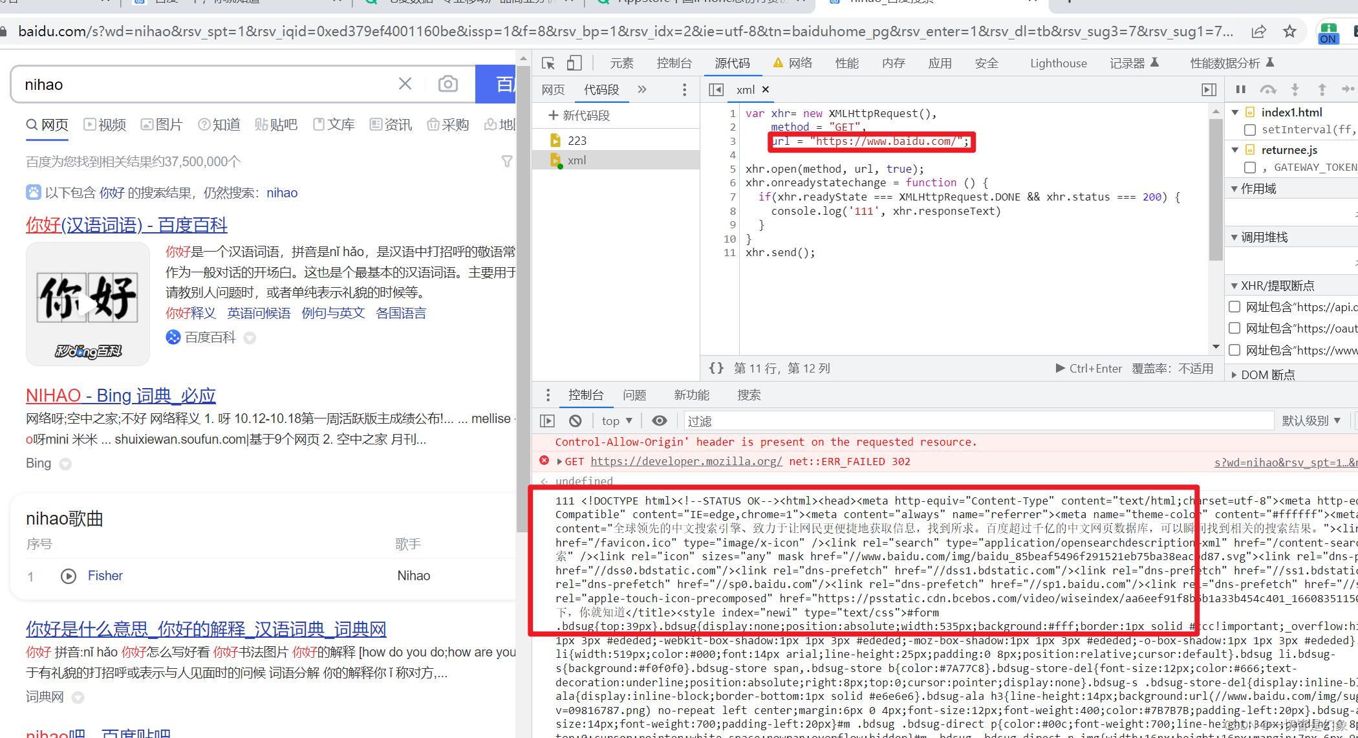Switch to the 网页 sources sub-tab
1358x738 pixels.
pyautogui.click(x=553, y=89)
